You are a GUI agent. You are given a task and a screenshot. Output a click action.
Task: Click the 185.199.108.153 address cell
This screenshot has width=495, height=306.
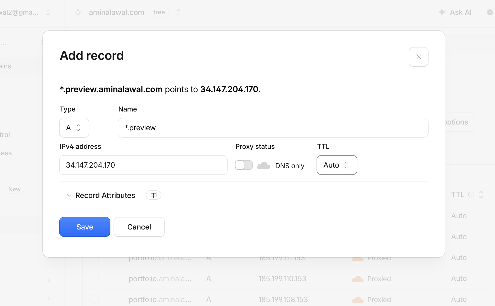(x=283, y=299)
